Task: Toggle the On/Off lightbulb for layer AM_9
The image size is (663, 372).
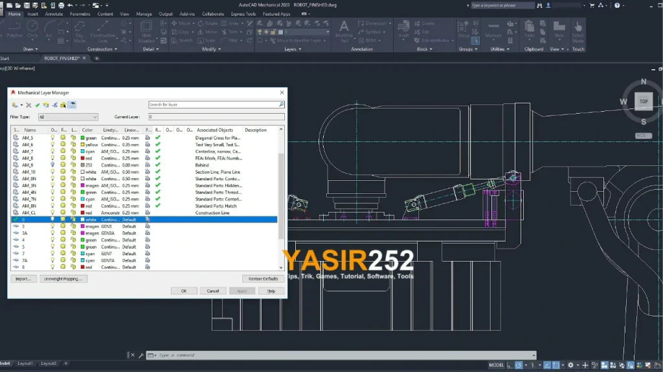Action: [x=52, y=165]
